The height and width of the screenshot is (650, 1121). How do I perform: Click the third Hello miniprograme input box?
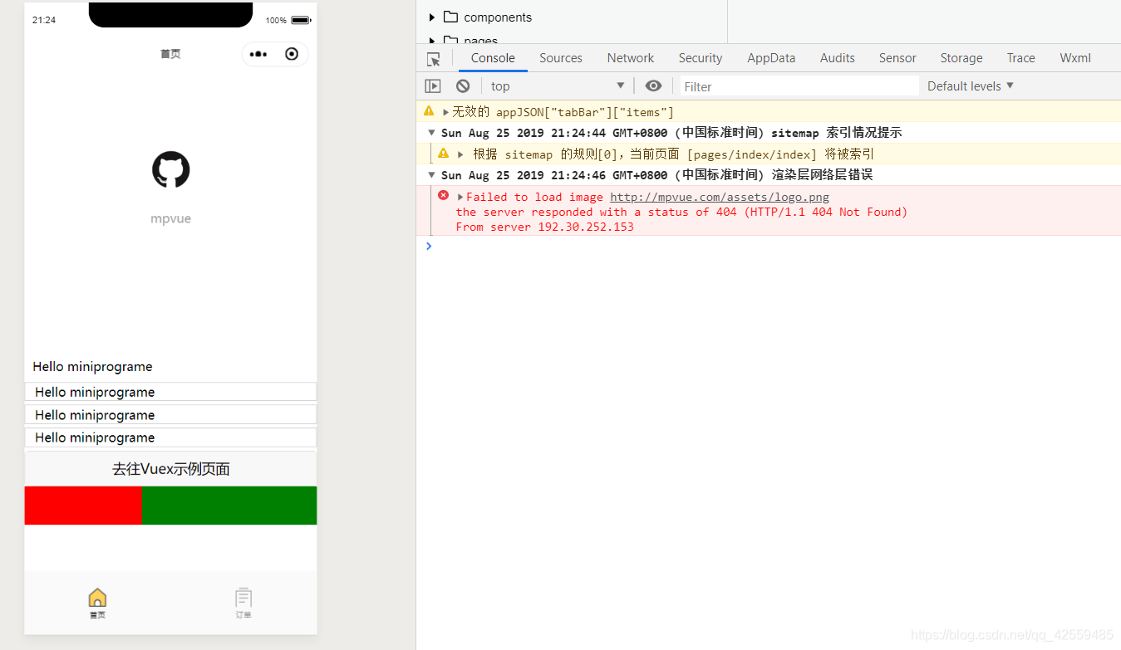pyautogui.click(x=171, y=437)
